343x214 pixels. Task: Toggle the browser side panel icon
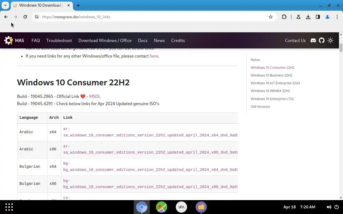(318, 17)
